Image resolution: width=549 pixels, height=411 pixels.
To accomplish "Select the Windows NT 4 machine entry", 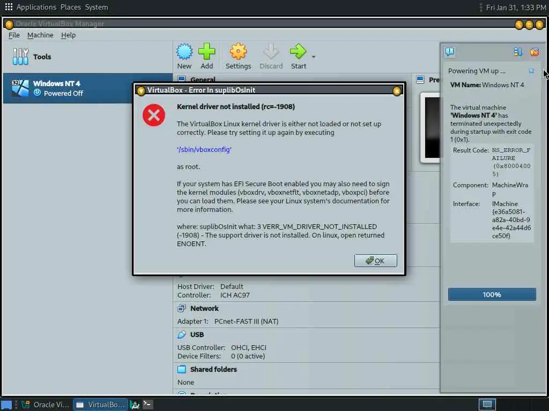I will [87, 88].
